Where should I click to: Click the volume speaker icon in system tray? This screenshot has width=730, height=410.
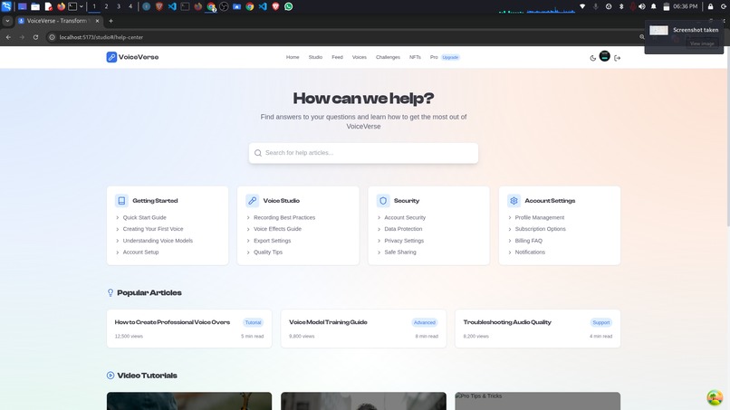pos(642,6)
